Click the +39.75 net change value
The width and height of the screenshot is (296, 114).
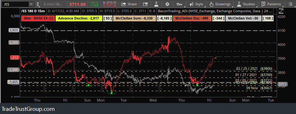pyautogui.click(x=94, y=3)
